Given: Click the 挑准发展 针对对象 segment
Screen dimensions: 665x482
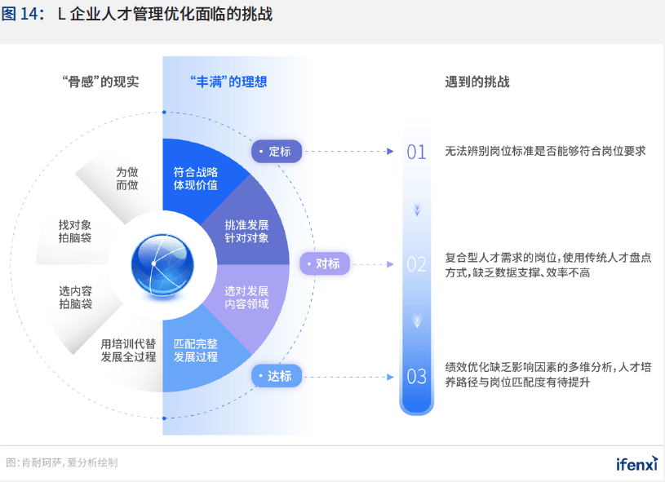Looking at the screenshot, I should point(246,232).
